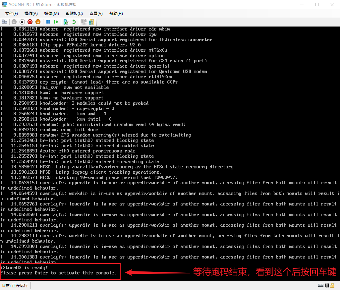This screenshot has width=340, height=290.
Task: Open the share/zip server toolbar icon
Action: pos(92,22)
